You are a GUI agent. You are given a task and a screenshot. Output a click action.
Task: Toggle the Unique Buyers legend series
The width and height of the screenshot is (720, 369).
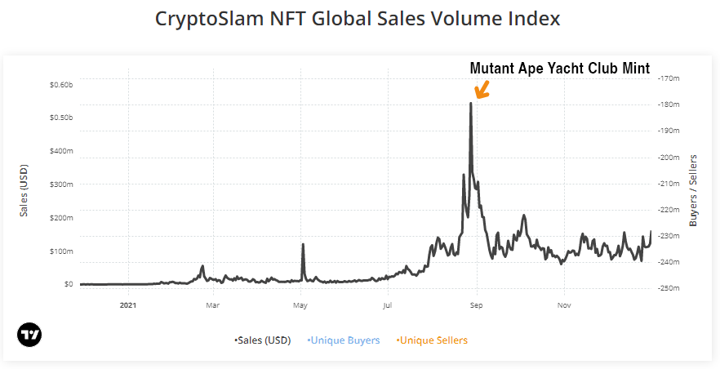pos(344,340)
